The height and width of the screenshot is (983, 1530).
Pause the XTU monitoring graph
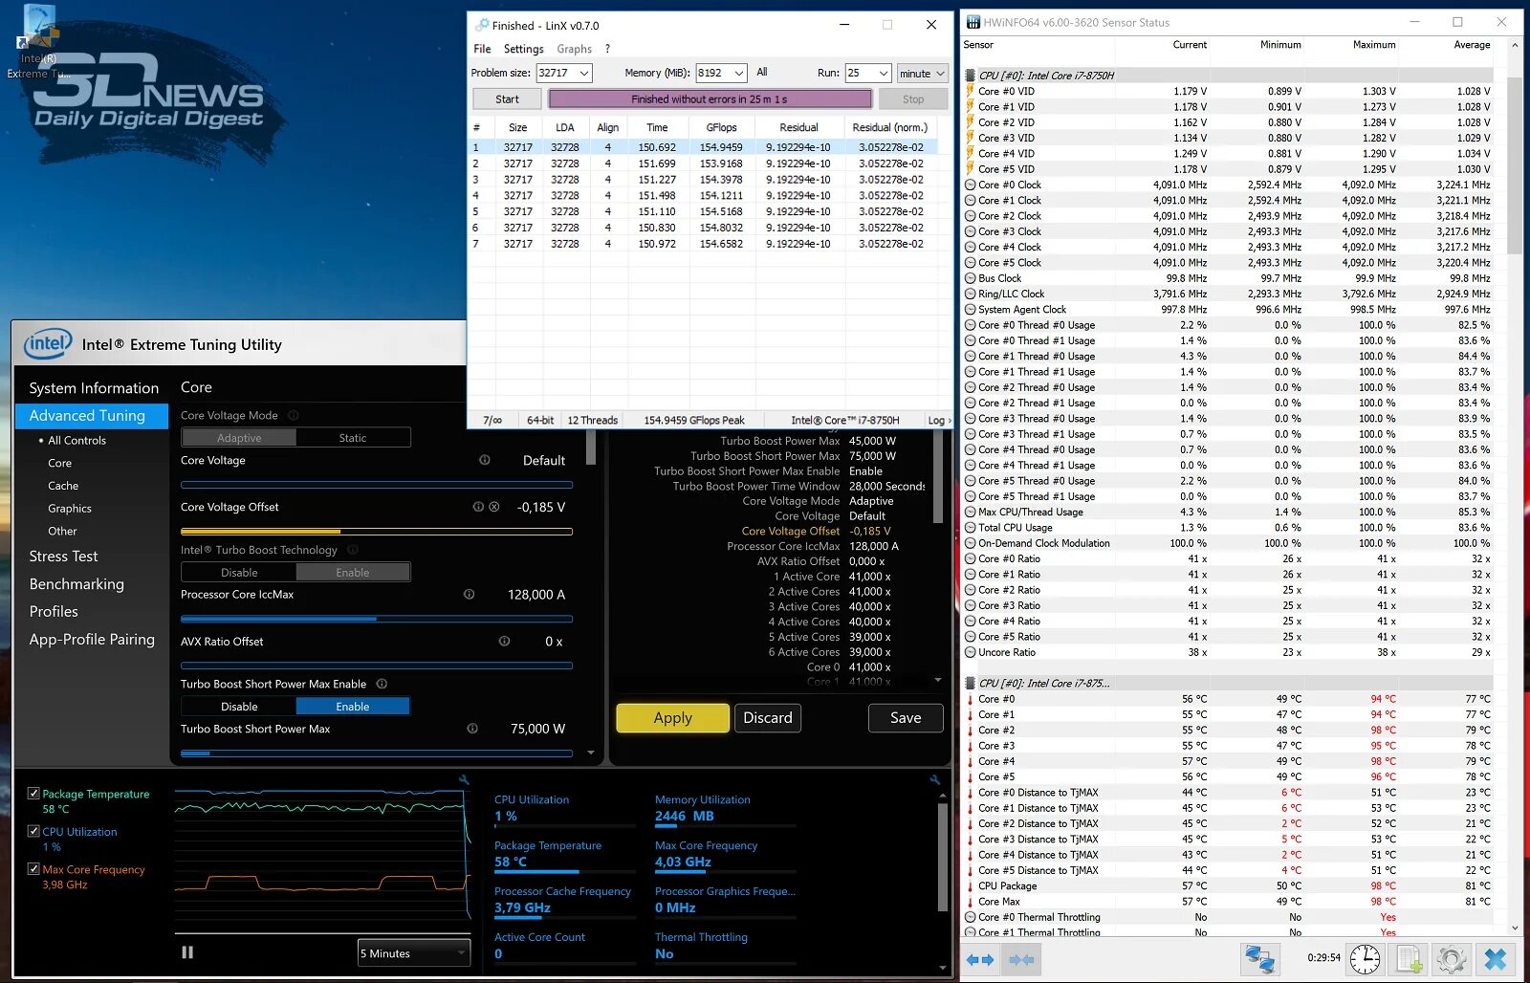tap(187, 952)
